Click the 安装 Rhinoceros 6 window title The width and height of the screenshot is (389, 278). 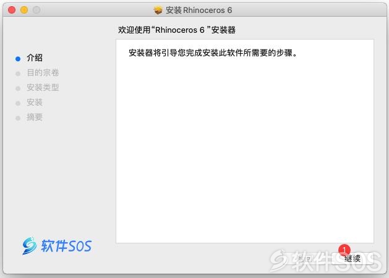point(199,10)
